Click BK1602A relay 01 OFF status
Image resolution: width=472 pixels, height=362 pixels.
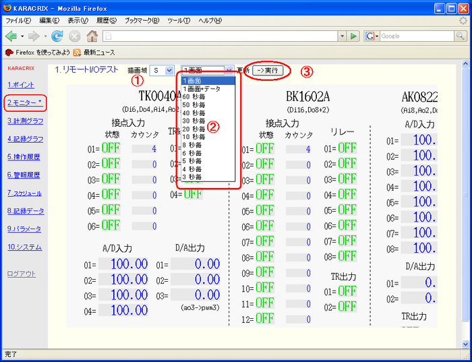[347, 148]
